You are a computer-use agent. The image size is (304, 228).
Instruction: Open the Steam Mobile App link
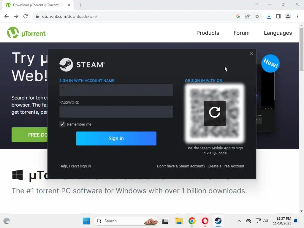coord(215,148)
